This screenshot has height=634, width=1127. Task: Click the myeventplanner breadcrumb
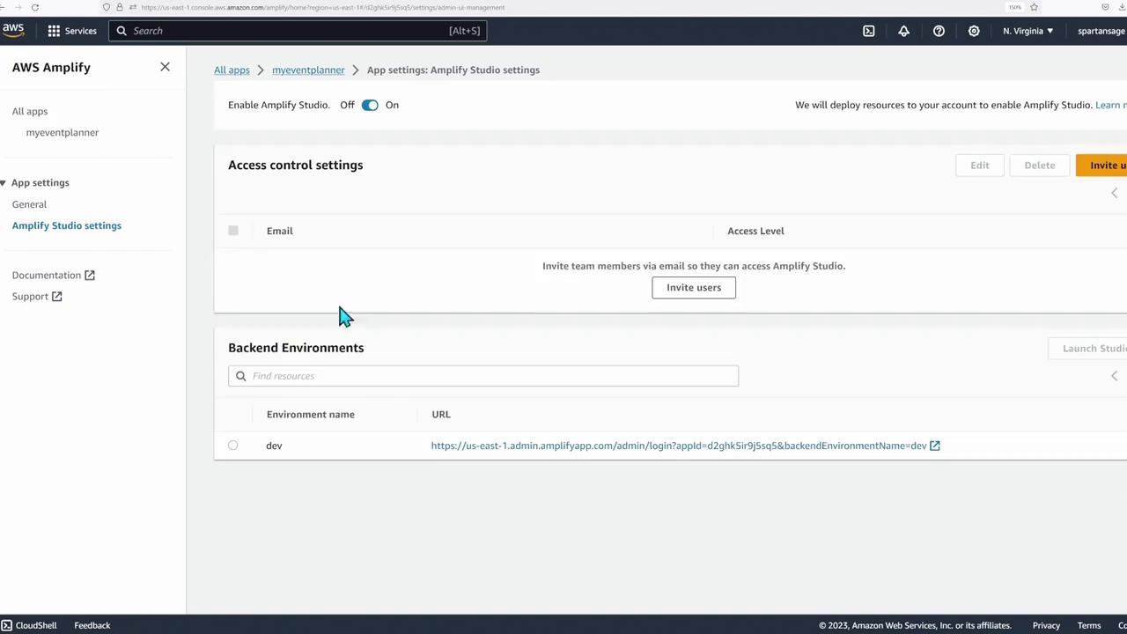point(308,70)
